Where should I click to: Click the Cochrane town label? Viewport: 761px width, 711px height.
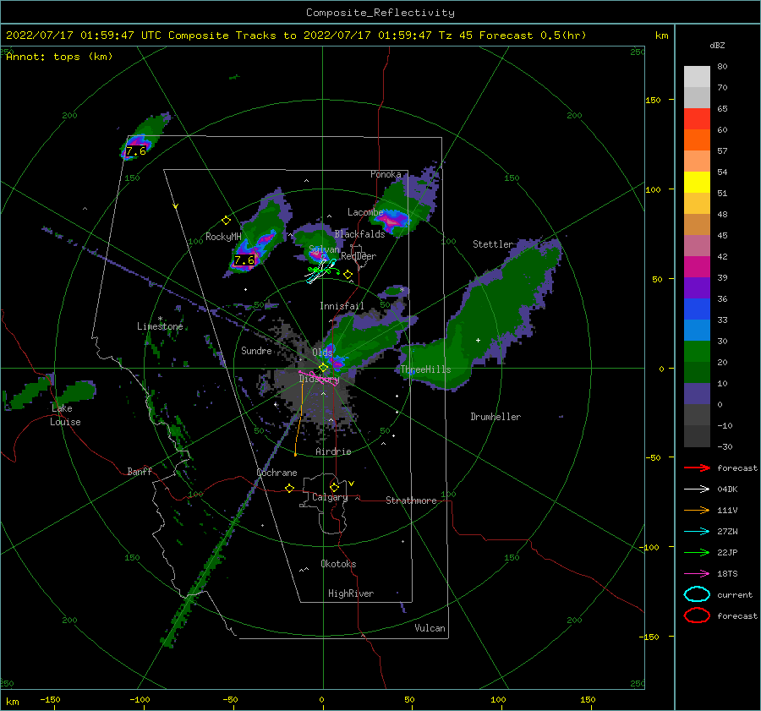click(276, 473)
